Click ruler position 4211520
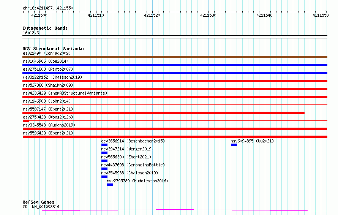 [152, 15]
